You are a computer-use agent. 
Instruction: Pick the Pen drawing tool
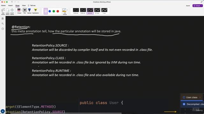pos(25,11)
